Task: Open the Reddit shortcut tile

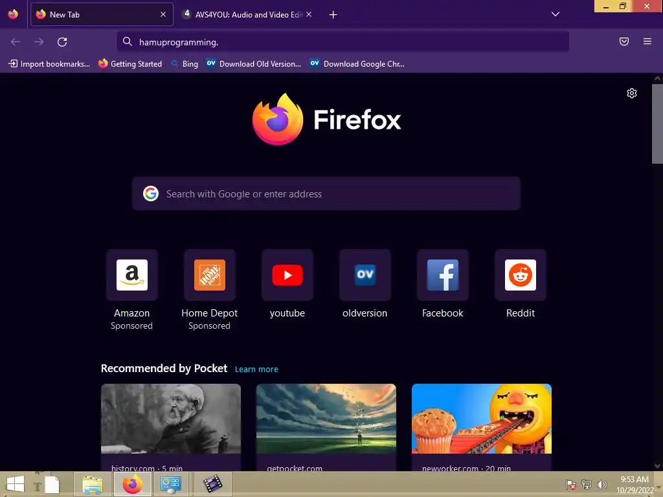Action: pos(521,275)
